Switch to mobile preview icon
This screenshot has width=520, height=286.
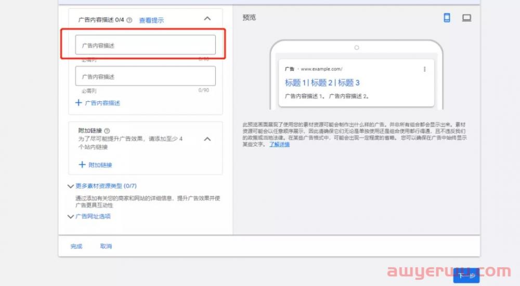(x=447, y=18)
